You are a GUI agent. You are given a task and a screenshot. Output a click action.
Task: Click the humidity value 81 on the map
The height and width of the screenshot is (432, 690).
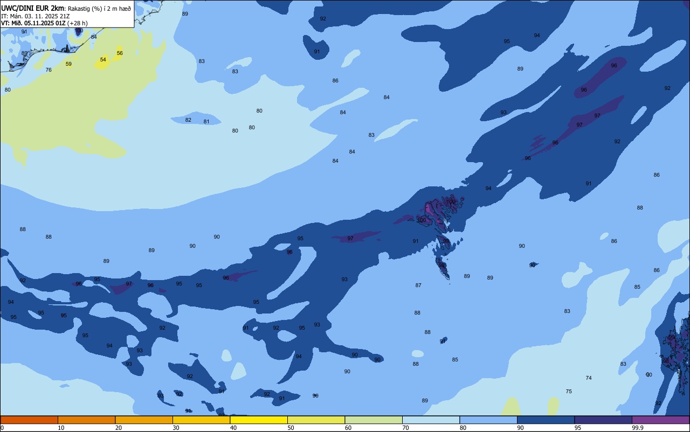[x=206, y=122]
